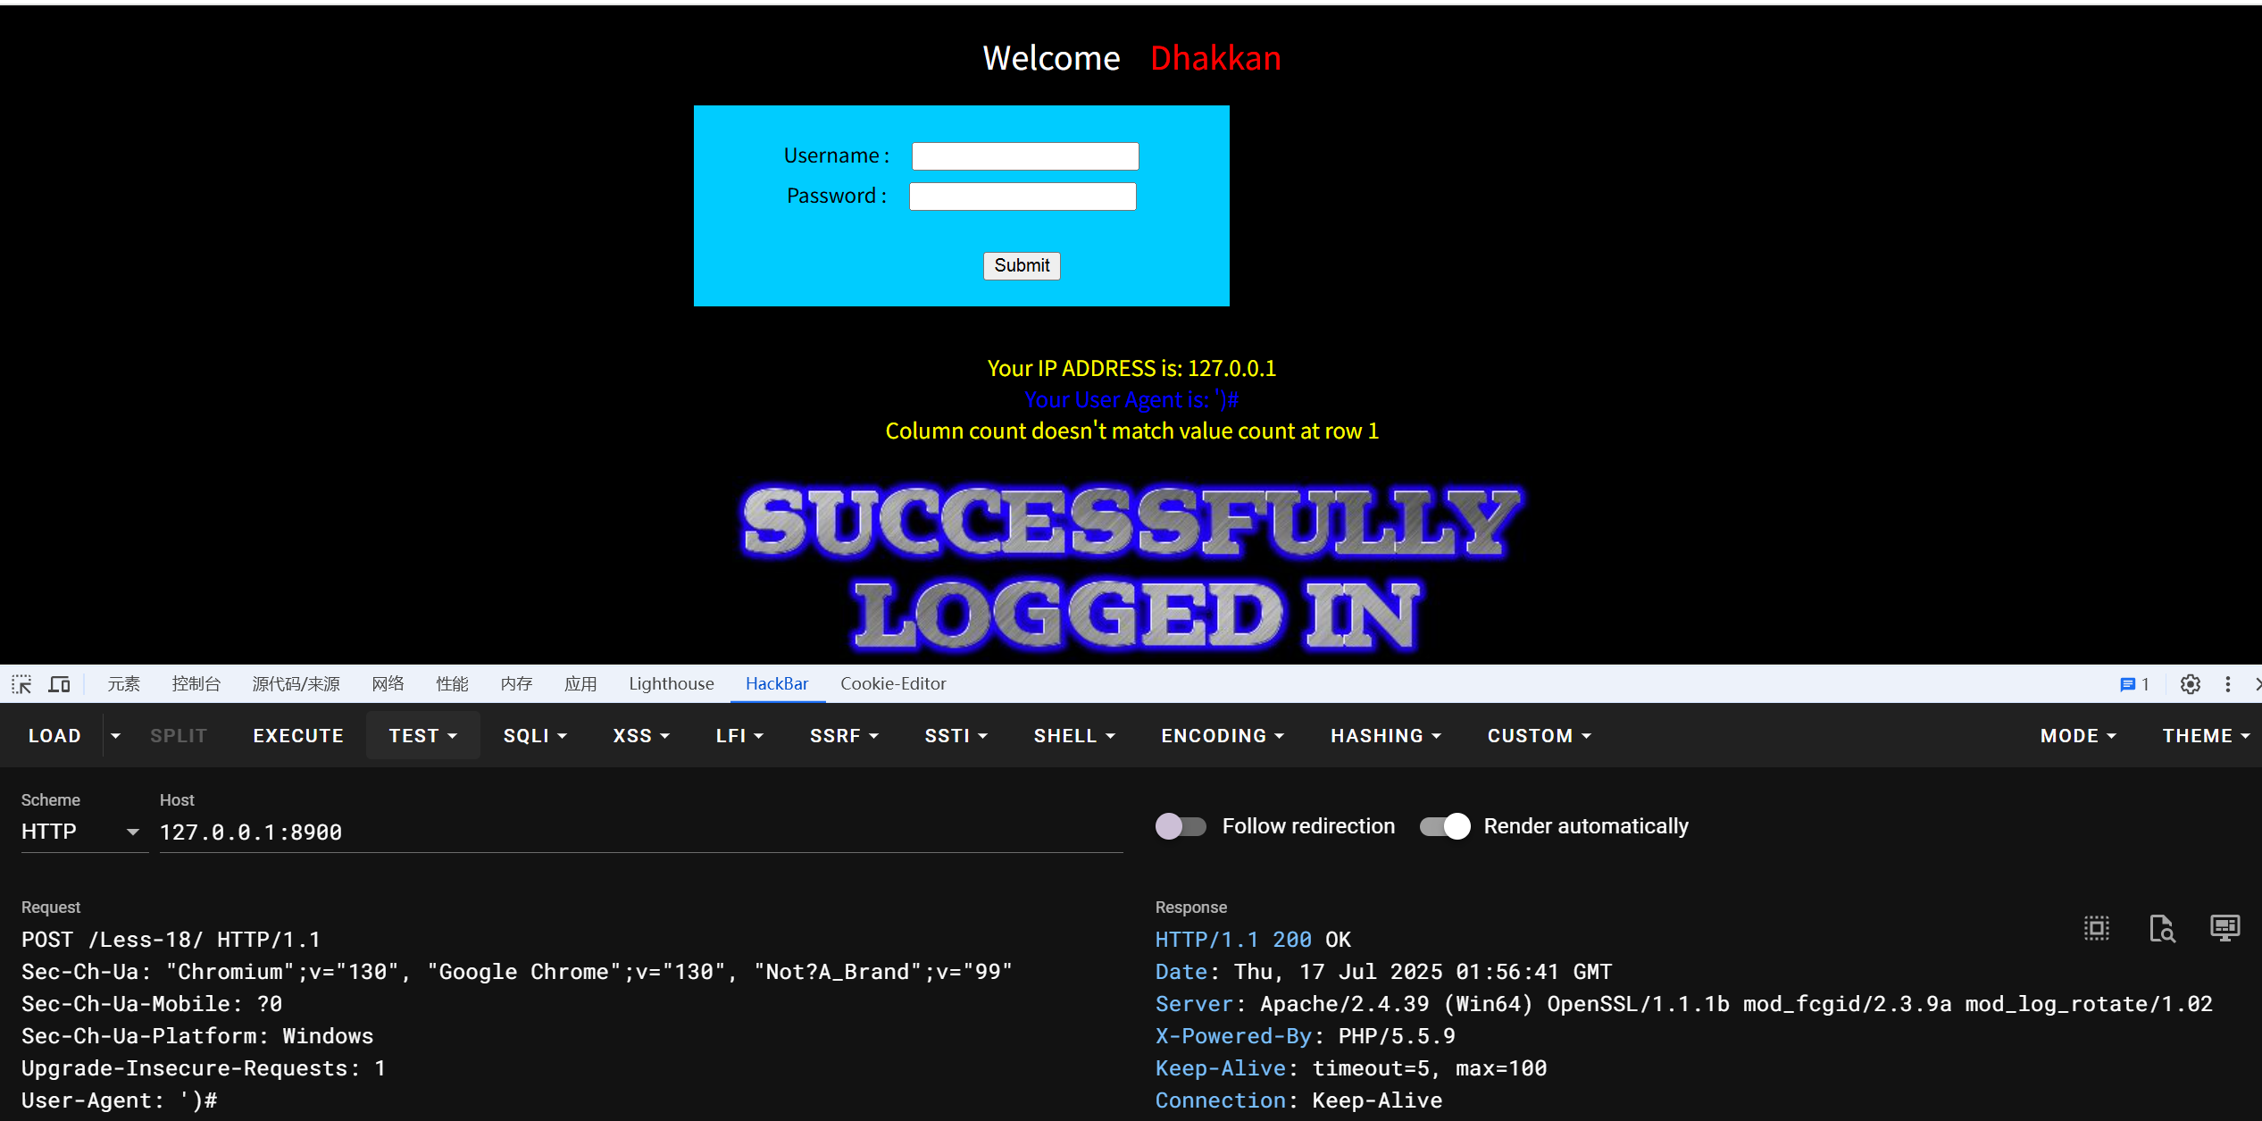Open the DevTools three-dot menu

2228,684
